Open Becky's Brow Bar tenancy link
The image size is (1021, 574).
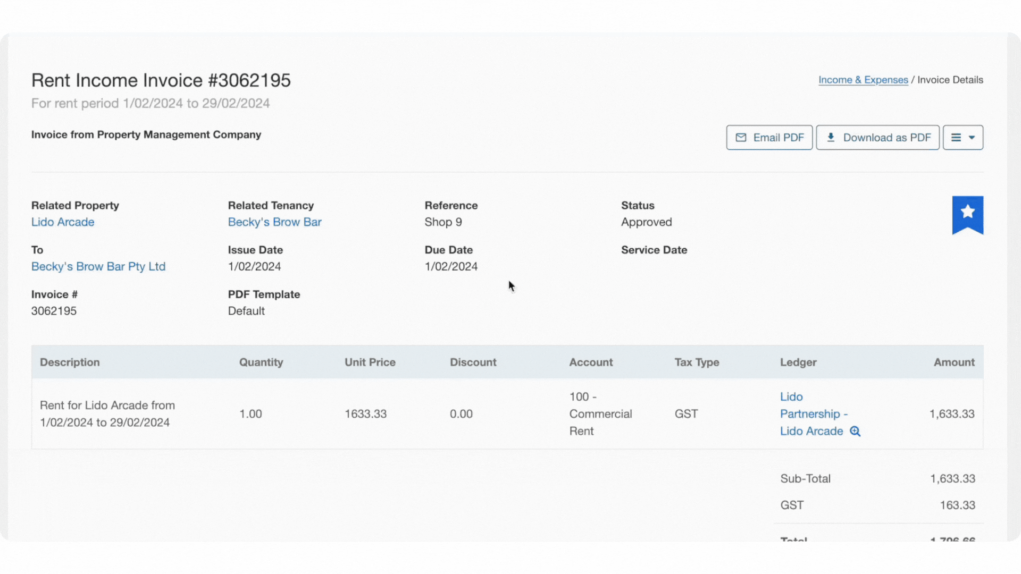point(274,222)
